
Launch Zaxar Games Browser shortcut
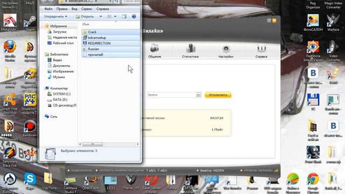(151, 184)
